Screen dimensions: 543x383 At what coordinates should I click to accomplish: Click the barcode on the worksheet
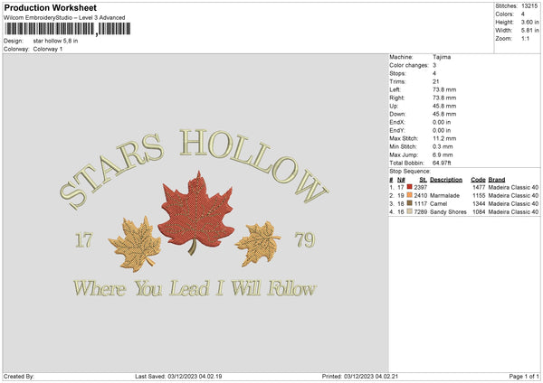[68, 29]
